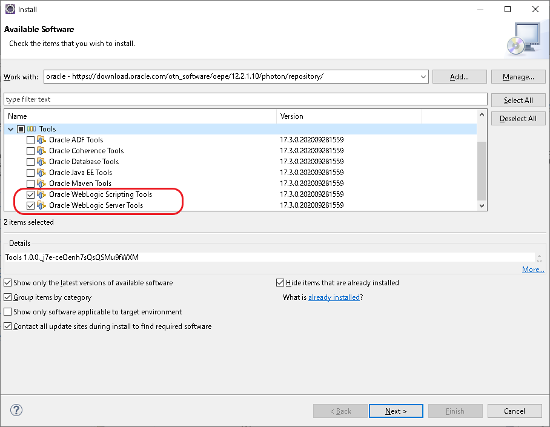Disable Contact all update sites during install
The image size is (550, 427).
click(8, 326)
